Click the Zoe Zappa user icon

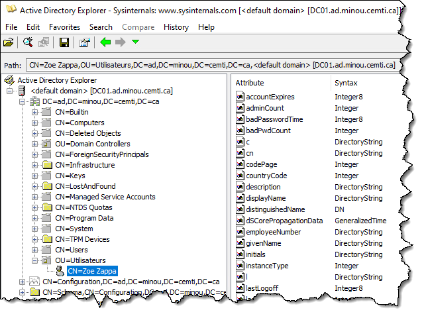(60, 271)
